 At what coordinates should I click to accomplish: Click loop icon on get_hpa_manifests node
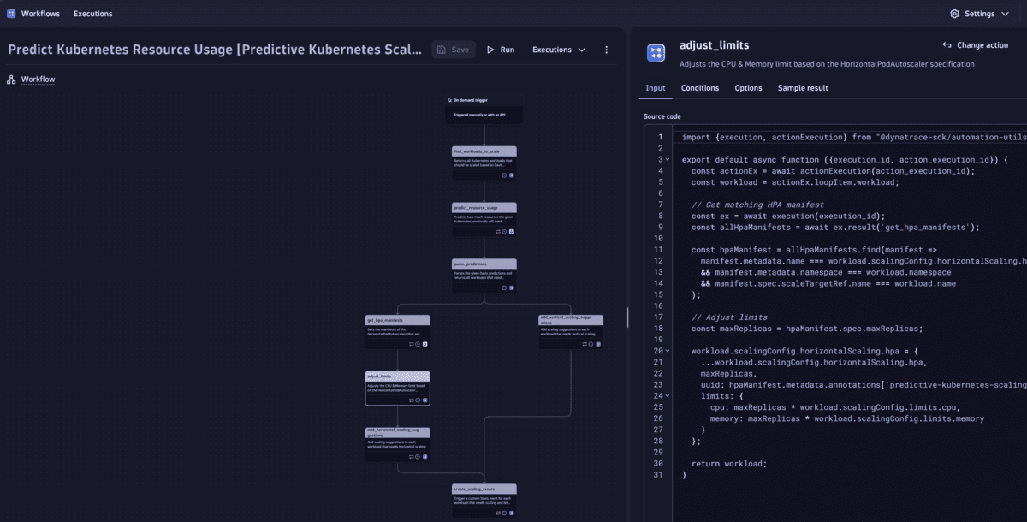(412, 344)
